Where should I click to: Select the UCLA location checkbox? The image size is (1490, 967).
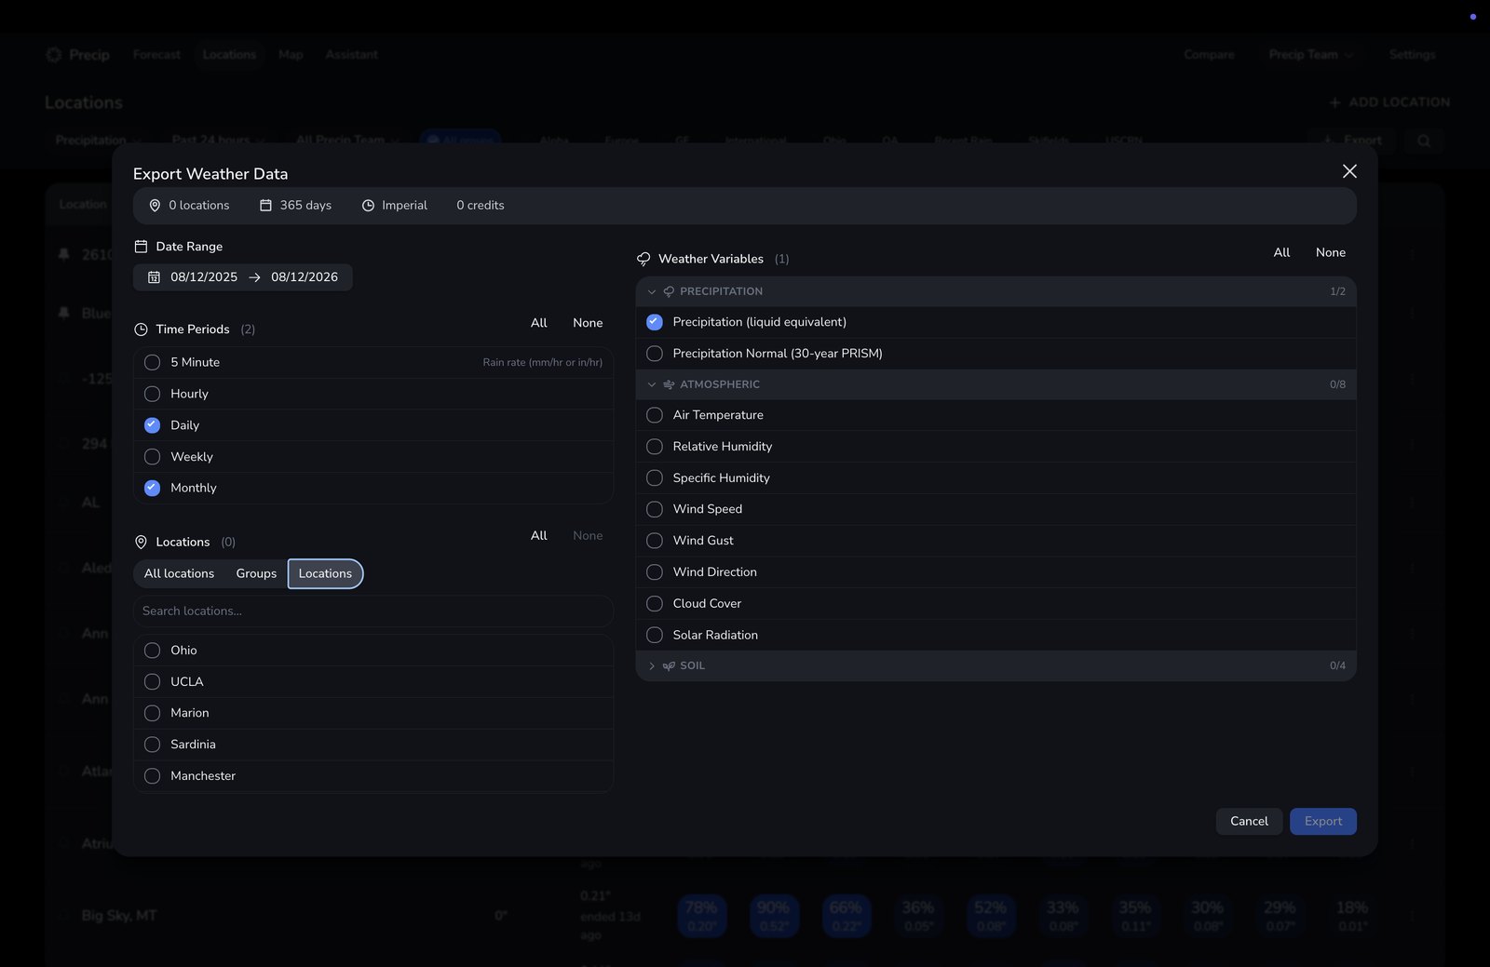click(x=153, y=681)
